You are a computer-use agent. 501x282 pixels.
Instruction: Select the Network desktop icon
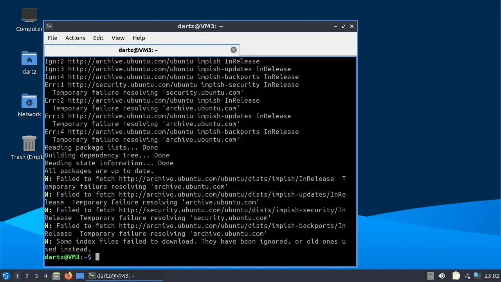point(29,105)
